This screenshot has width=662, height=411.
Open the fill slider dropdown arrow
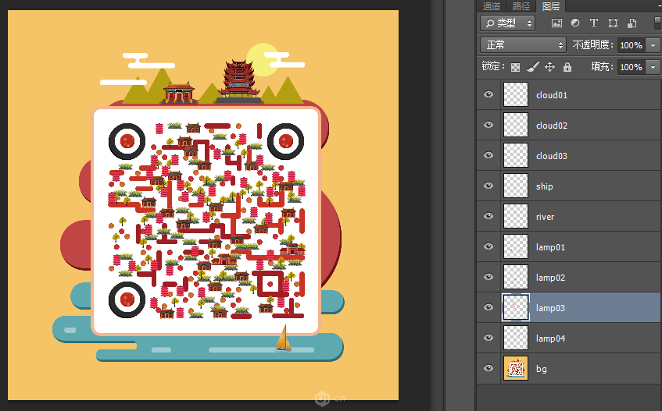653,67
